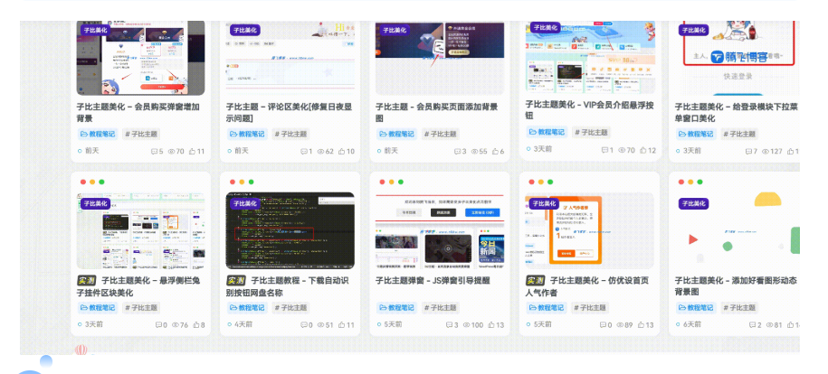Click # 子比主题 tag on 添加好看图形动态背景图 card
Image resolution: width=828 pixels, height=374 pixels.
point(740,307)
